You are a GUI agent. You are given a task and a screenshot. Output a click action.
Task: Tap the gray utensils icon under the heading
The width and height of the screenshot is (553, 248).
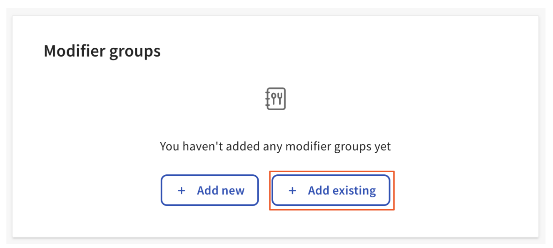coord(276,99)
